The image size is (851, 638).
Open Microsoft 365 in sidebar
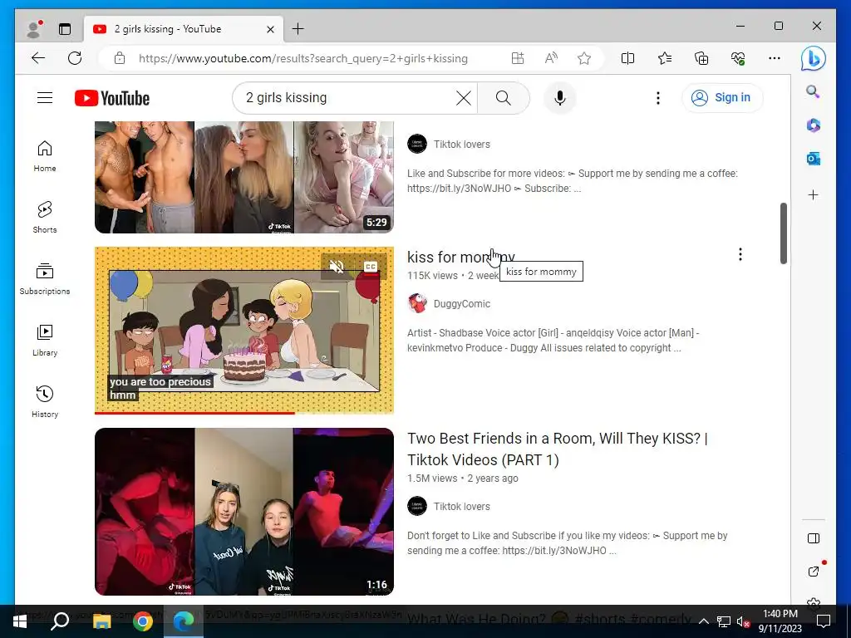tap(813, 125)
